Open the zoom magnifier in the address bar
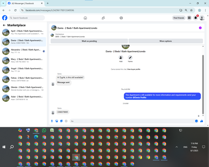The height and width of the screenshot is (167, 209). [186, 10]
